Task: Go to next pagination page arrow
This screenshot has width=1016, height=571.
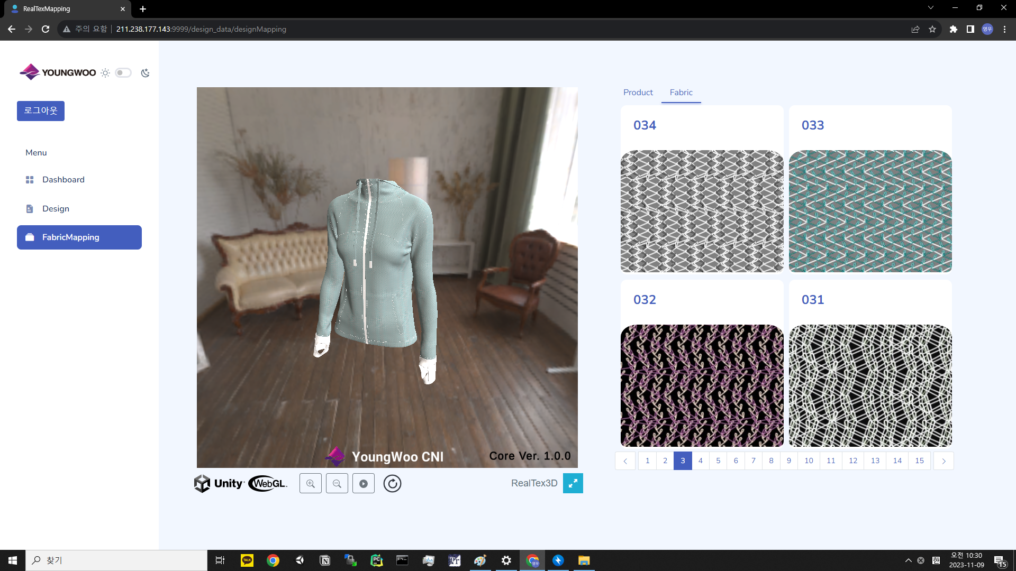Action: point(943,461)
